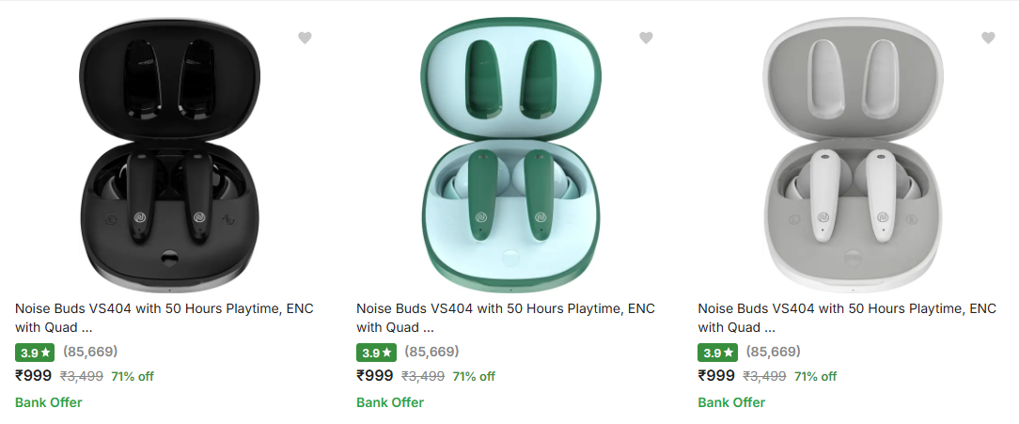View 85,669 ratings count for green earbuds
1019x424 pixels.
[x=431, y=352]
